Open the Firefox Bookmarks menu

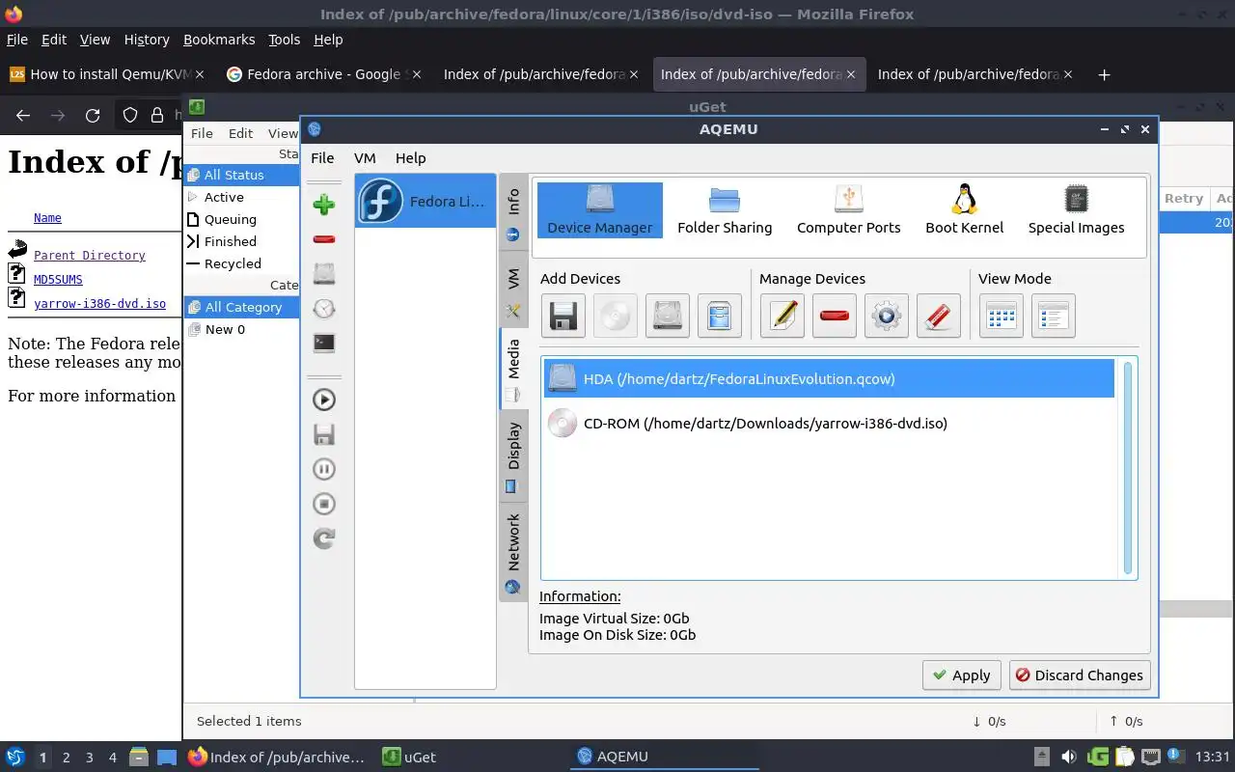219,40
